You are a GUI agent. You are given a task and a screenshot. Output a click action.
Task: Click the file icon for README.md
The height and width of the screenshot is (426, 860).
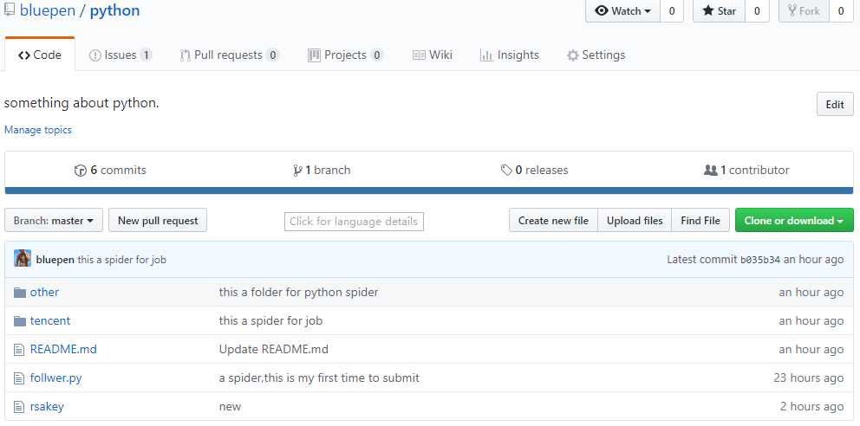19,349
